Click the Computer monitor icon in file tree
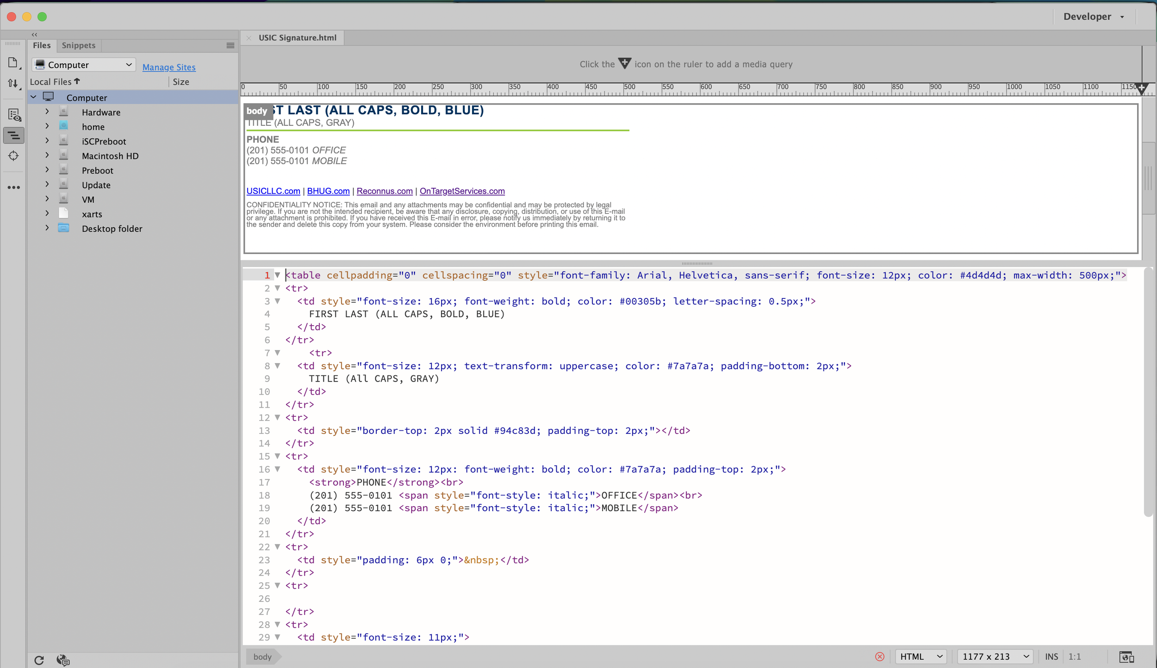Image resolution: width=1157 pixels, height=668 pixels. [x=48, y=97]
